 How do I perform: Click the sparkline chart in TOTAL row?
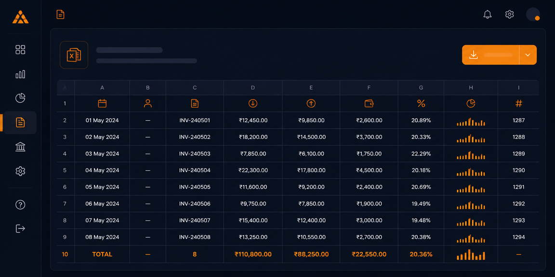(471, 254)
